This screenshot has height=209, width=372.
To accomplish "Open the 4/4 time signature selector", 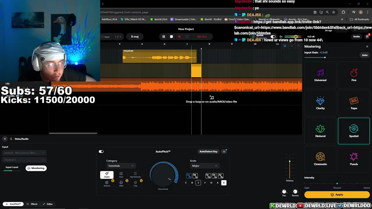I will click(118, 37).
